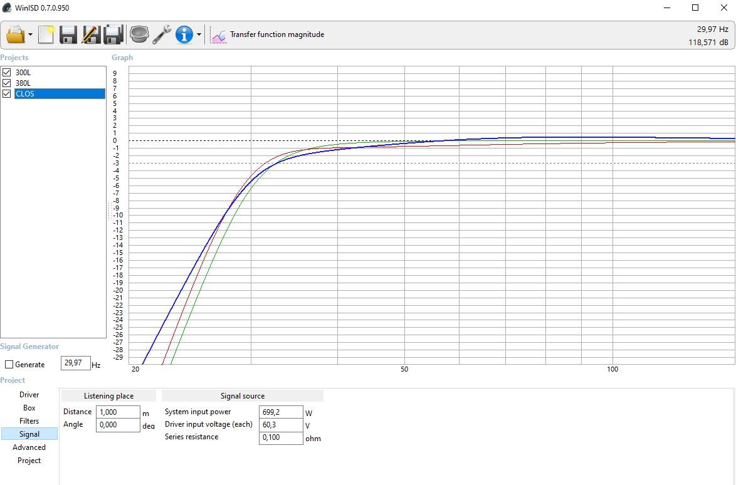The height and width of the screenshot is (485, 736).
Task: Click the WinISD app icon in title bar
Action: pyautogui.click(x=6, y=8)
